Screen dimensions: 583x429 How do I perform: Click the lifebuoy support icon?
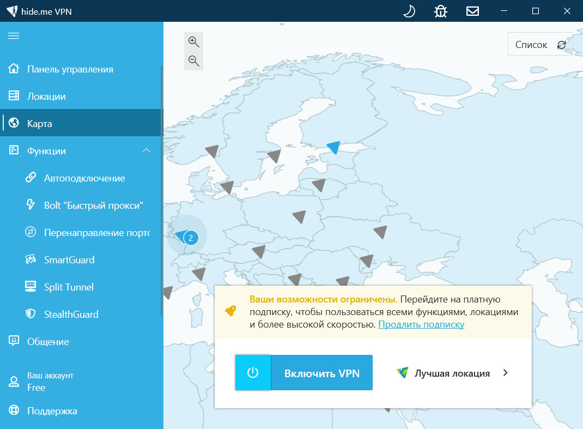tap(14, 410)
